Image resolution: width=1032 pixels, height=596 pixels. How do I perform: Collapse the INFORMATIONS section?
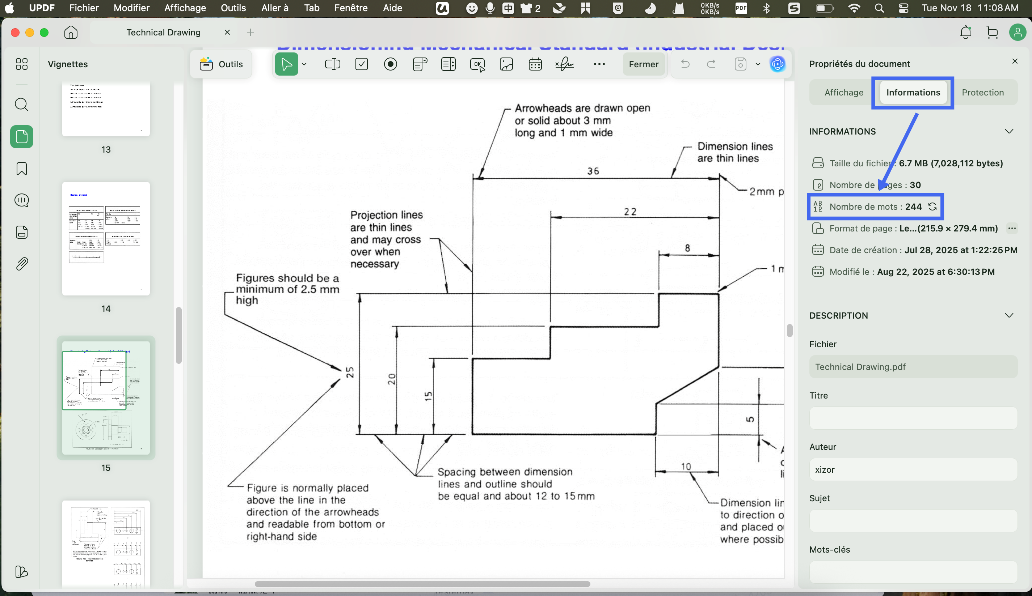point(1009,131)
